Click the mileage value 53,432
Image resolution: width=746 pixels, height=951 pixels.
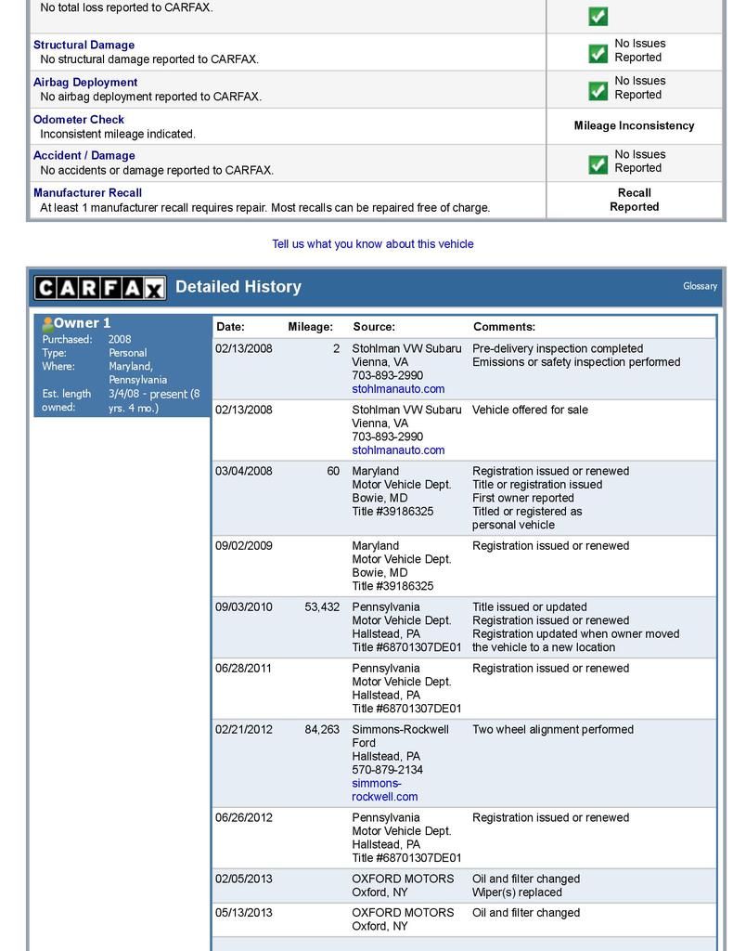pyautogui.click(x=322, y=607)
